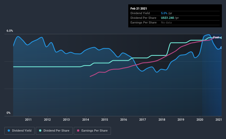Select the 2014 x-axis year label

(86, 120)
